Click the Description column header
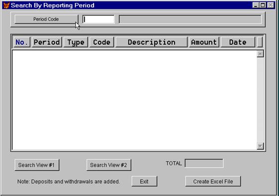Screen dimensions: 279x196 pos(151,42)
